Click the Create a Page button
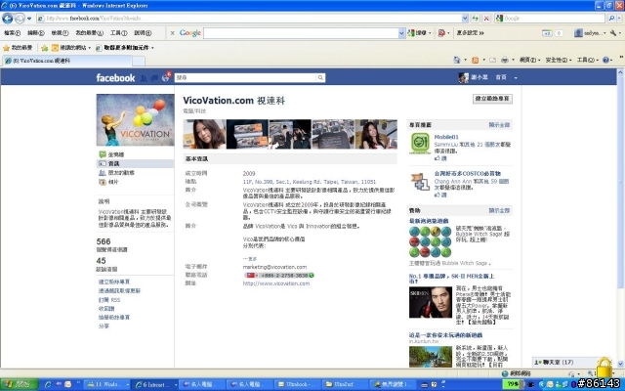Screen dimensions: 625x391 pyautogui.click(x=492, y=99)
